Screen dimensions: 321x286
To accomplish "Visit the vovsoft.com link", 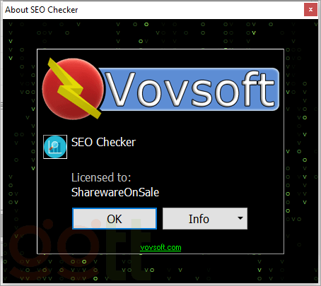I will (x=160, y=247).
